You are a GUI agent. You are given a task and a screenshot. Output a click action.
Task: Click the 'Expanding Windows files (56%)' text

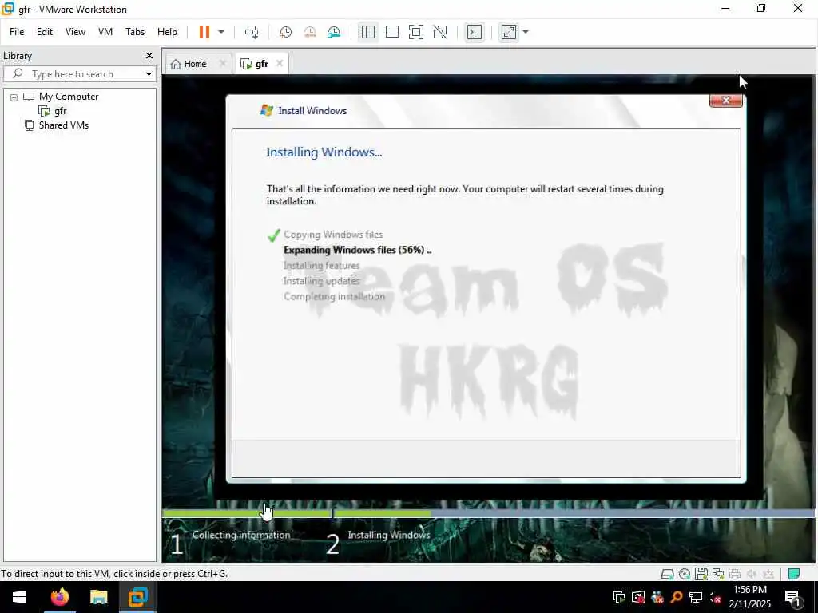click(357, 250)
